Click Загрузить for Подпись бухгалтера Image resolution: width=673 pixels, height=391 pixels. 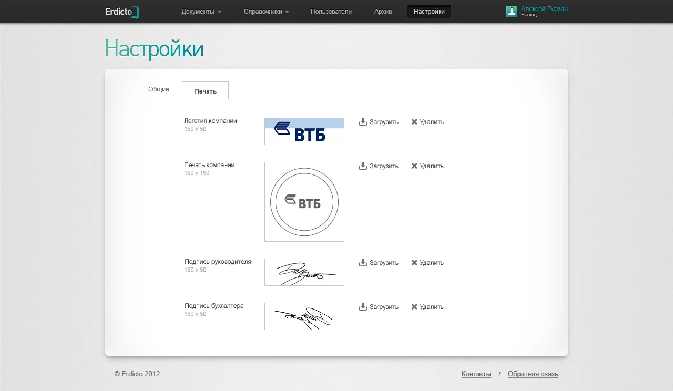(x=384, y=307)
